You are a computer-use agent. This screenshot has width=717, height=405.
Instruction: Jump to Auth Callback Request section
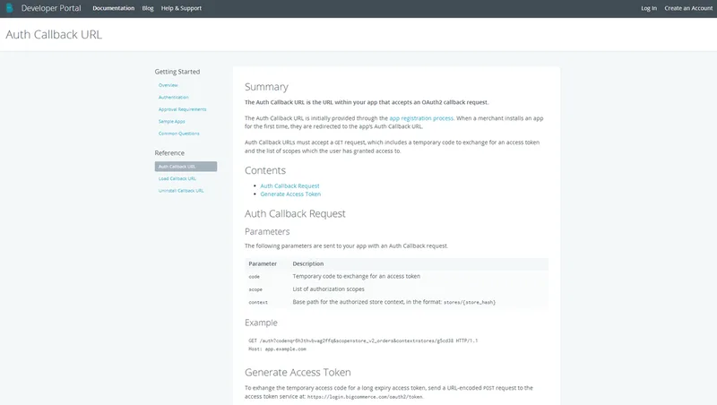[x=289, y=185]
